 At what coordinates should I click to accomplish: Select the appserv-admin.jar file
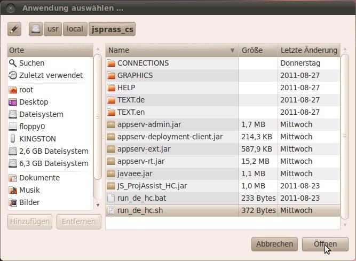(143, 124)
